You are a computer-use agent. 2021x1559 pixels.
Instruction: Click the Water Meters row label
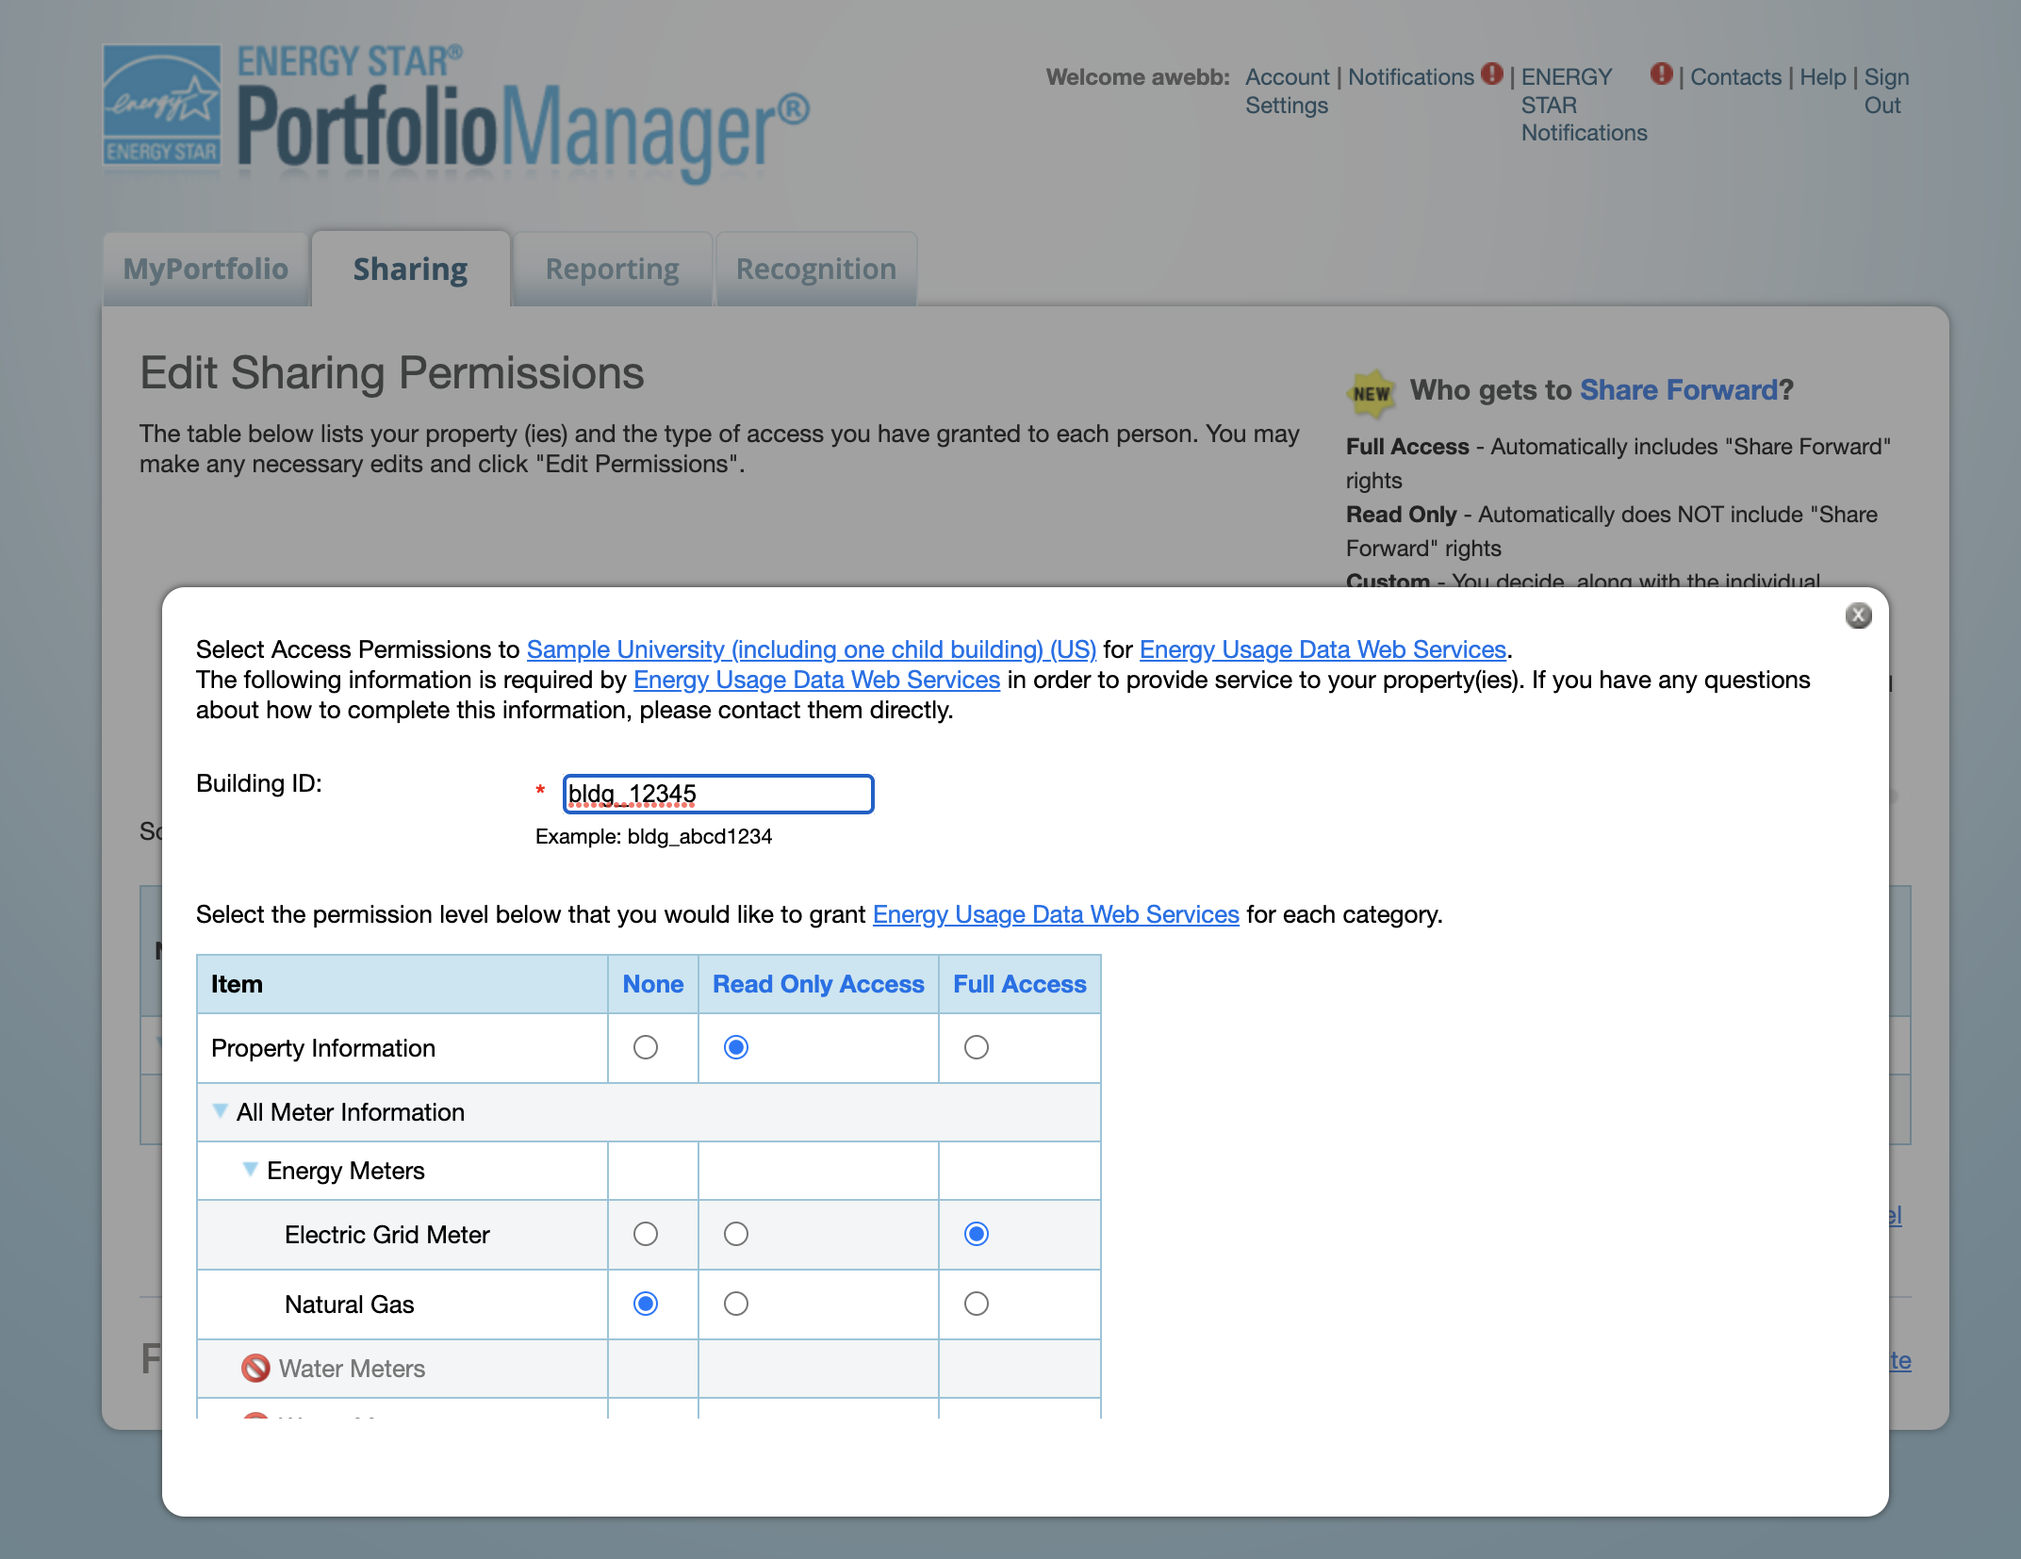pyautogui.click(x=352, y=1369)
